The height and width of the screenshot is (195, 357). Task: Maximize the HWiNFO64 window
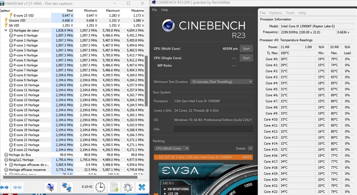129,4
